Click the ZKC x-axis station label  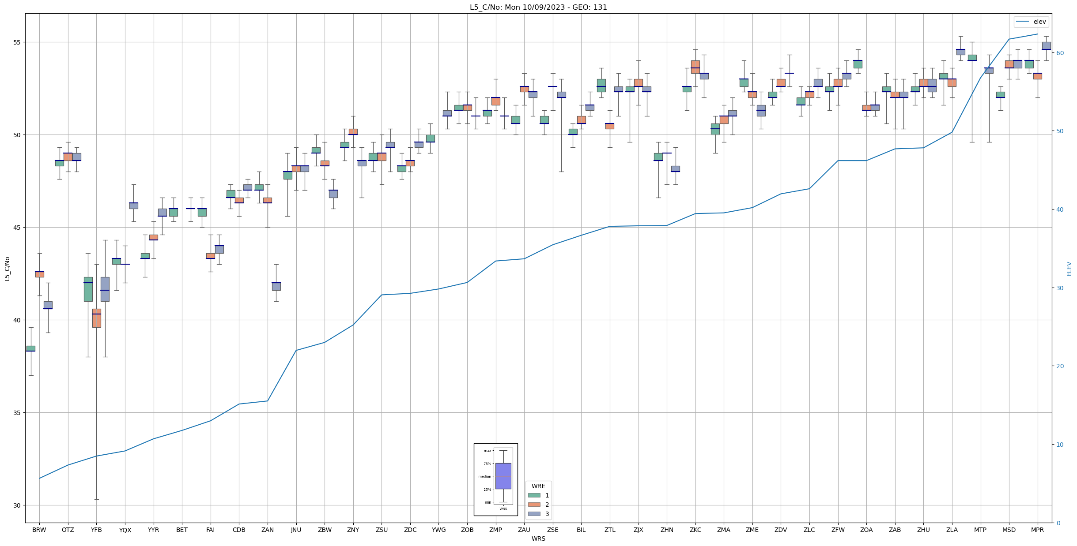coord(695,530)
